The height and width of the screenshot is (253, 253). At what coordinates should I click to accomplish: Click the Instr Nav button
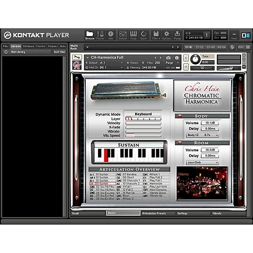click(x=59, y=52)
